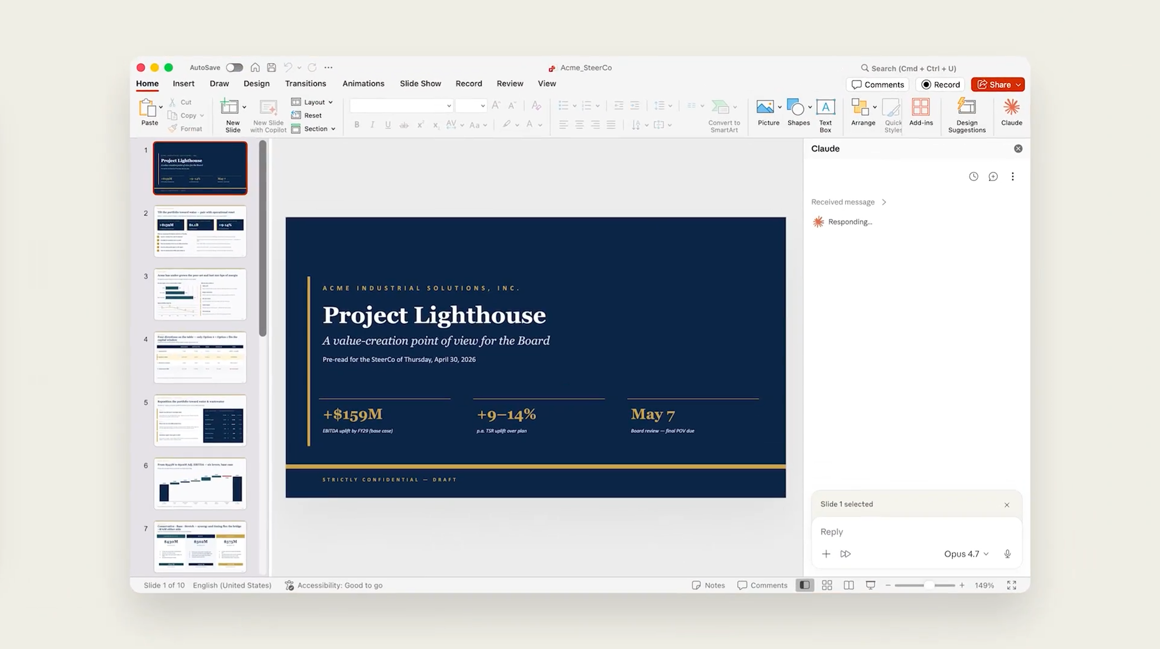Click the Comments button at top right
The height and width of the screenshot is (649, 1160).
(877, 85)
